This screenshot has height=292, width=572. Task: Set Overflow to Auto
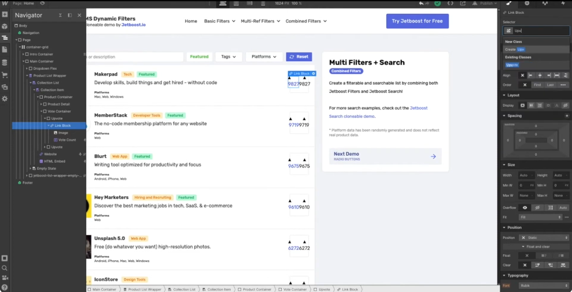click(x=563, y=208)
